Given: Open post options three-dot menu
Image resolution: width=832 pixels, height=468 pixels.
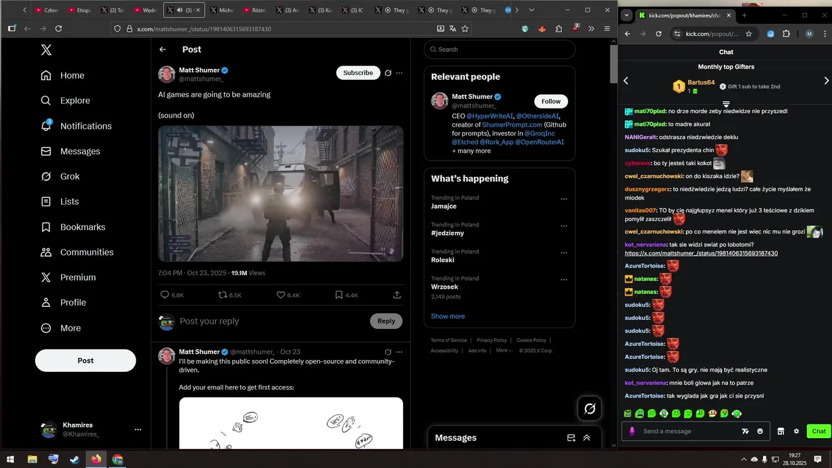Looking at the screenshot, I should (399, 73).
